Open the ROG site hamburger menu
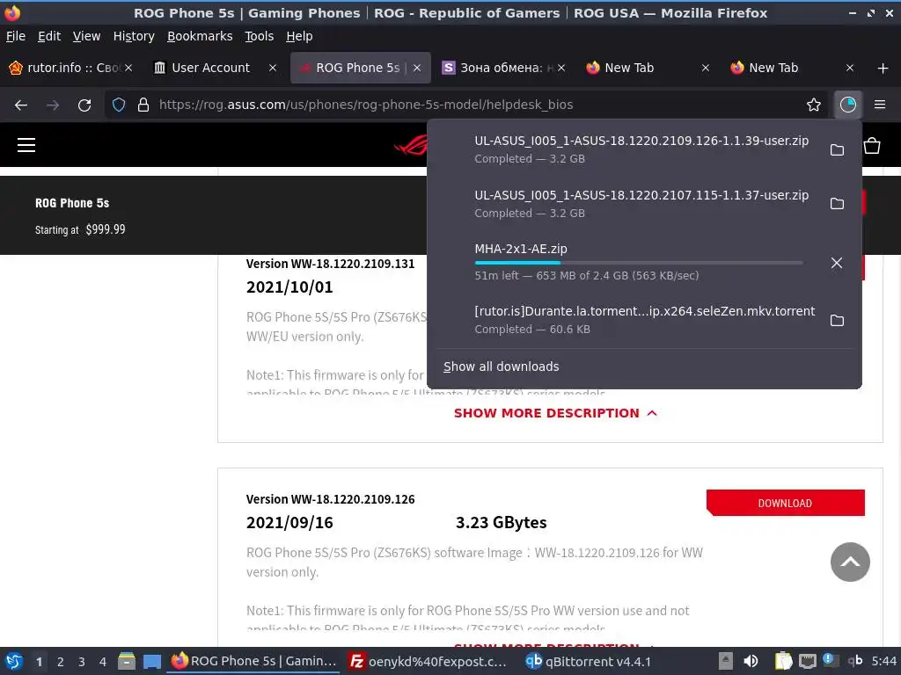This screenshot has height=675, width=901. click(x=26, y=145)
